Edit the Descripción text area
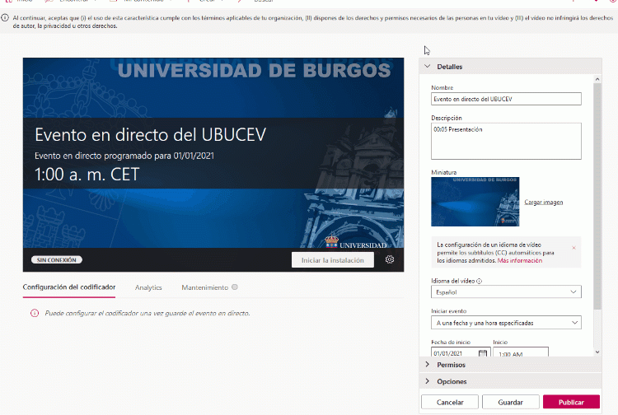Viewport: 618px width, 415px height. click(506, 141)
